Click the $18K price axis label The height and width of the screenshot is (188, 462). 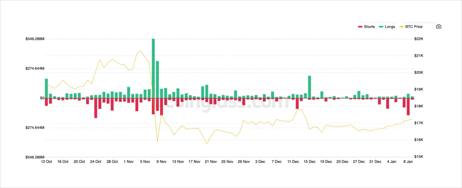(418, 106)
